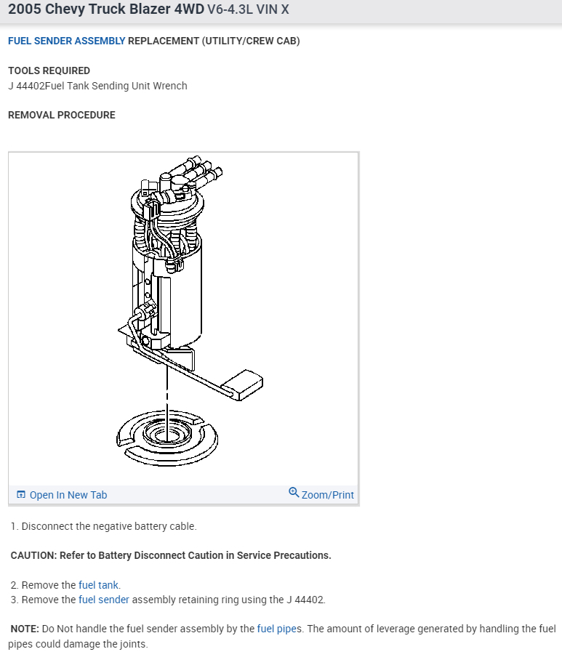Click step 1 Disconnect the negative battery cable
The height and width of the screenshot is (657, 562).
104,526
